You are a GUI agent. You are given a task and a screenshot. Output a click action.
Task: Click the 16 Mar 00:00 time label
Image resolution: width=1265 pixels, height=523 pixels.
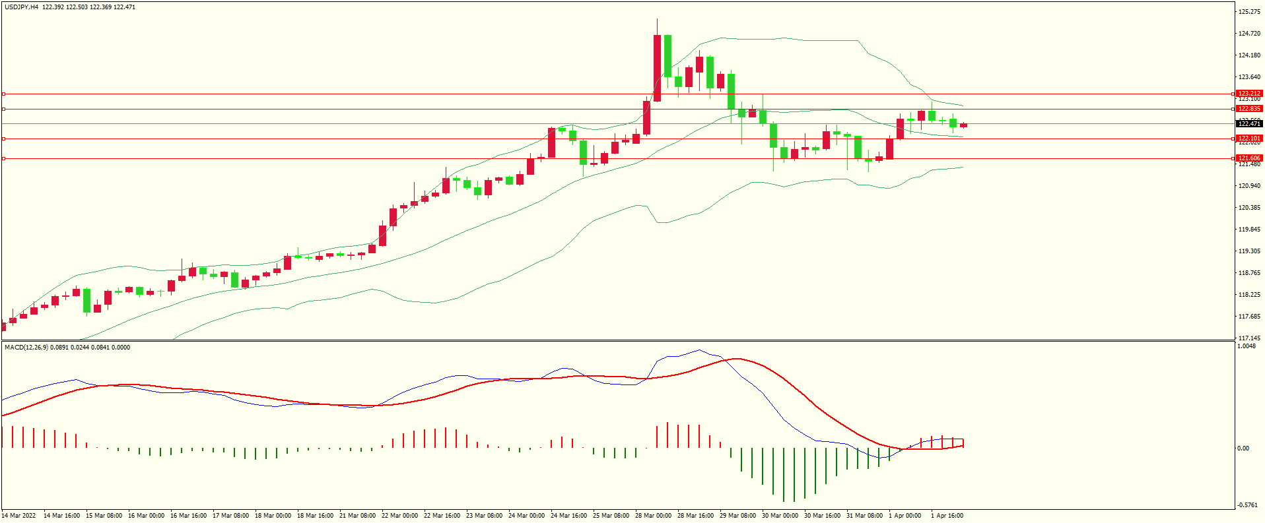tap(147, 516)
